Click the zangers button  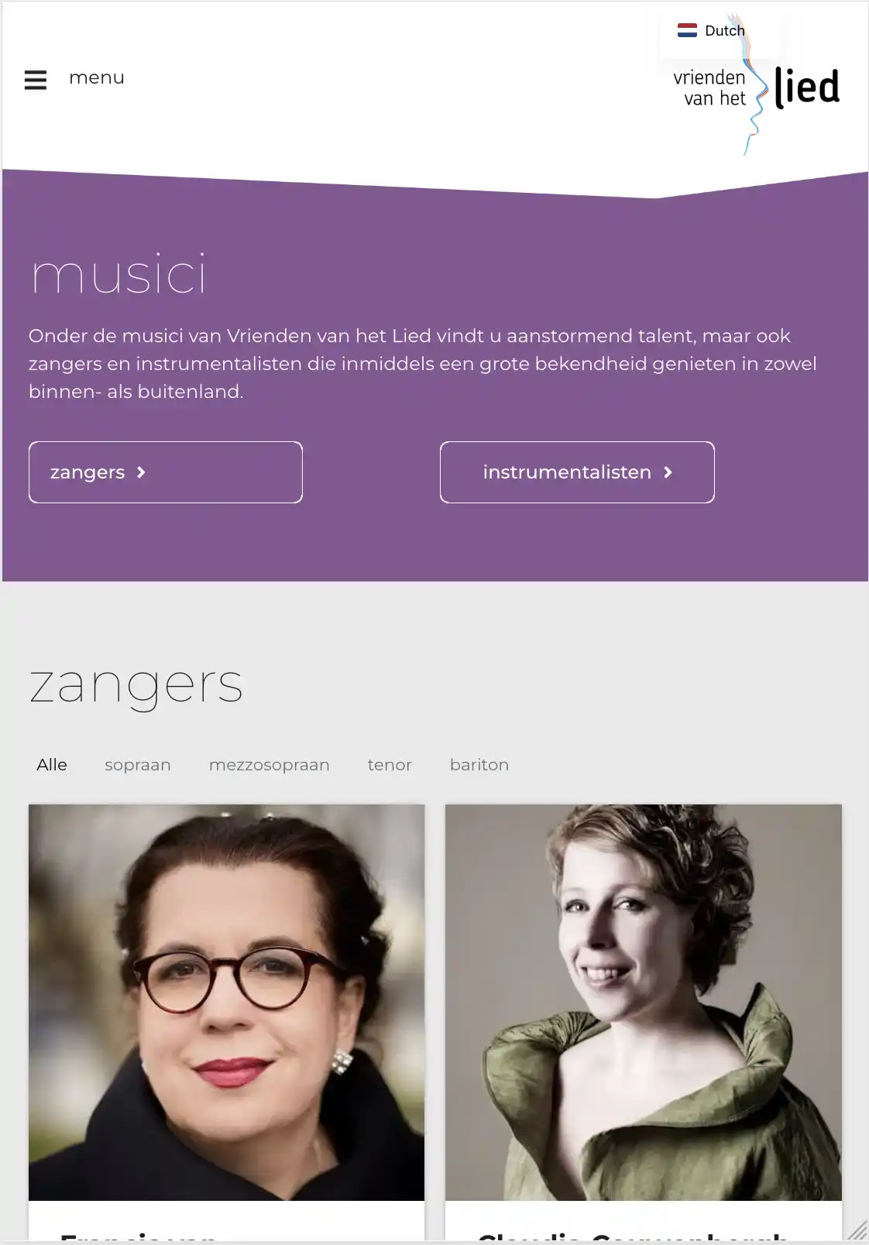pos(166,472)
